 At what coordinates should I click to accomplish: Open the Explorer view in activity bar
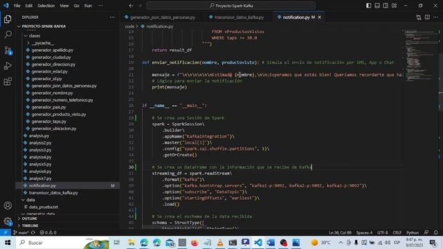[x=8, y=19]
